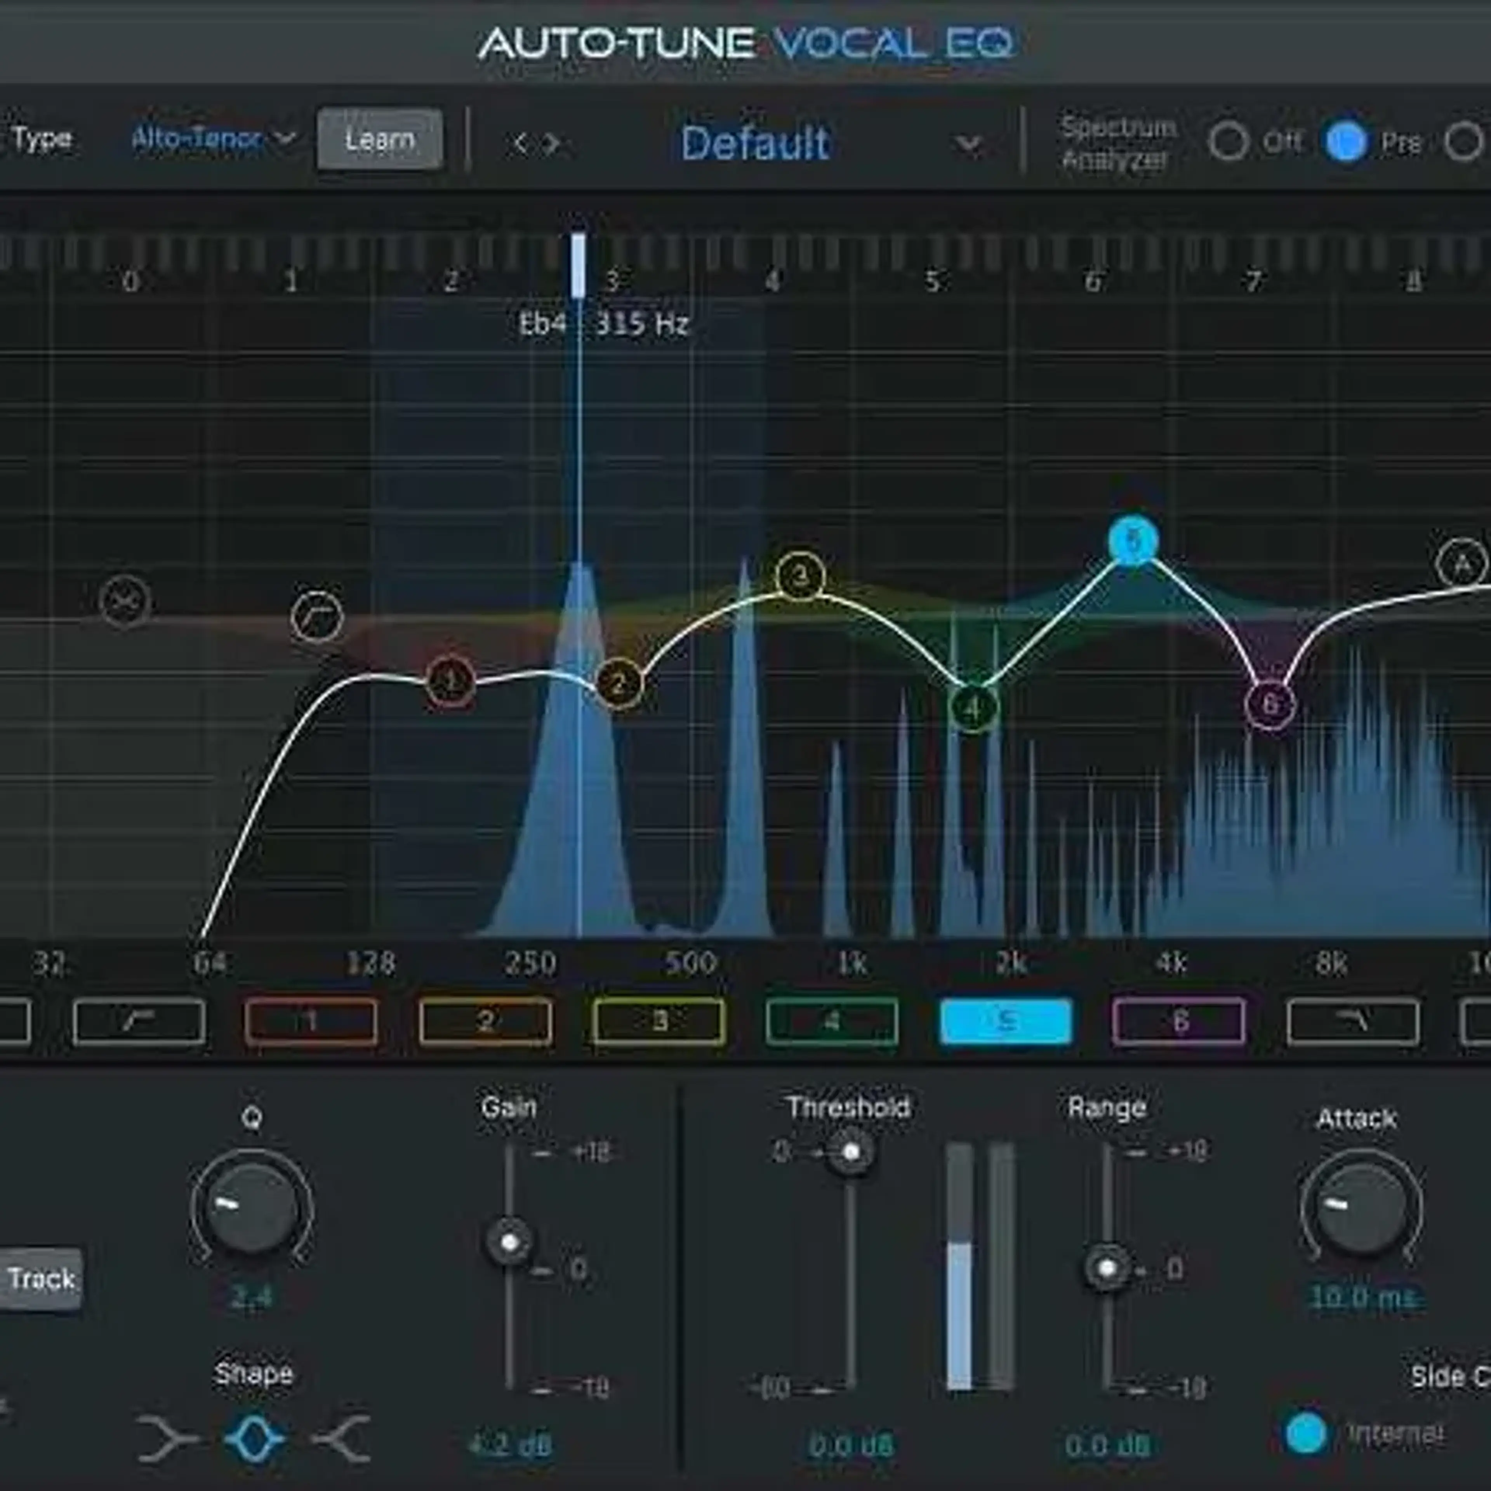Go to previous preset arrow
1491x1491 pixels.
pos(521,143)
